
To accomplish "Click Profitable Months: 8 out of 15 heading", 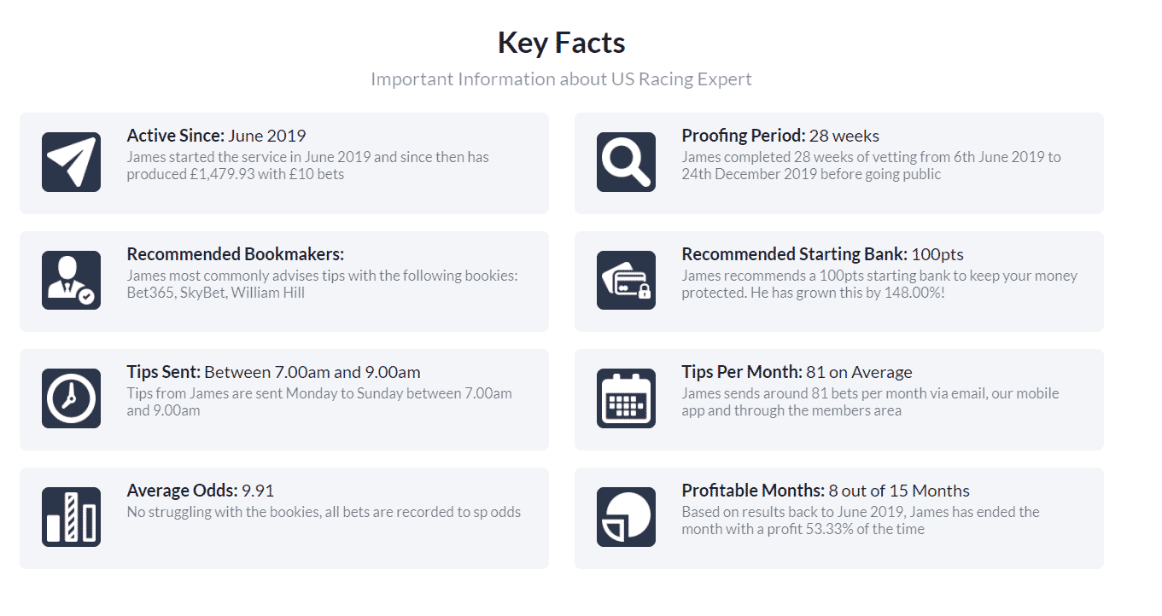I will tap(826, 491).
